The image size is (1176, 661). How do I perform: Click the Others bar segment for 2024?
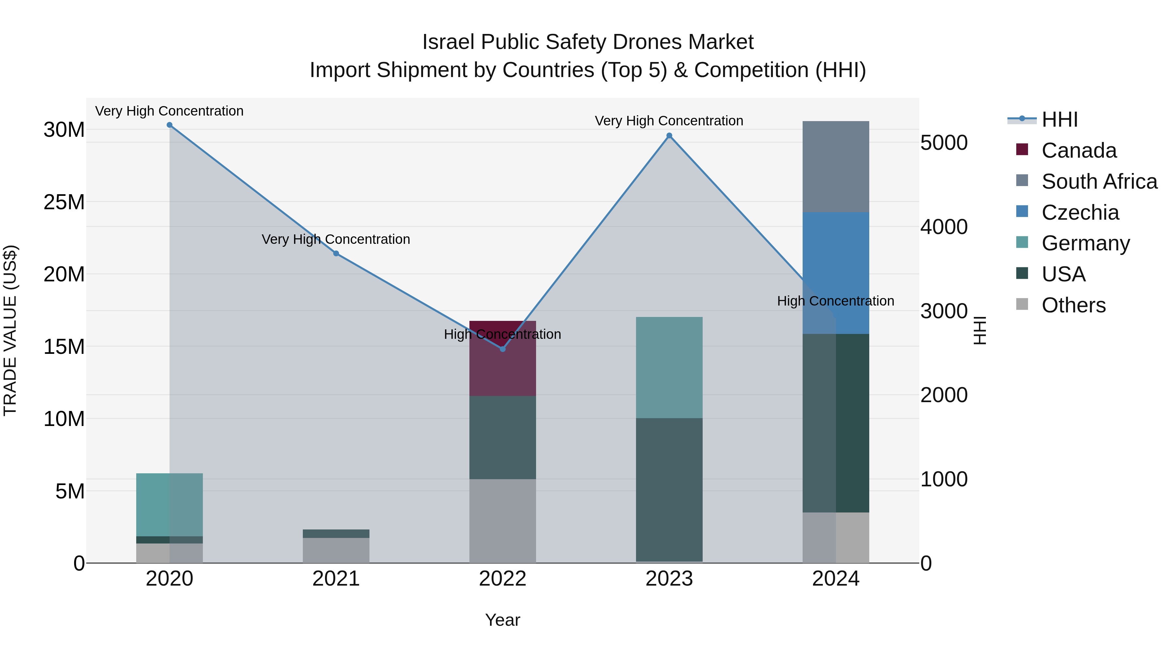[836, 538]
